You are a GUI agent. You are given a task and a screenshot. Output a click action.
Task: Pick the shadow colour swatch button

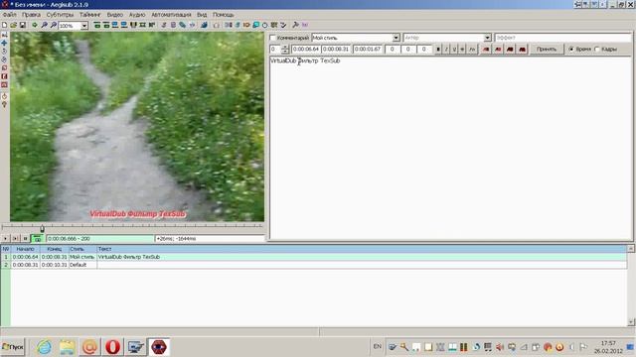pyautogui.click(x=523, y=49)
